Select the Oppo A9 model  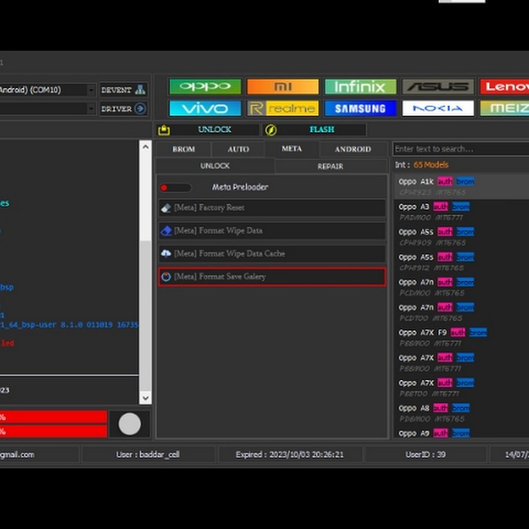(461, 433)
